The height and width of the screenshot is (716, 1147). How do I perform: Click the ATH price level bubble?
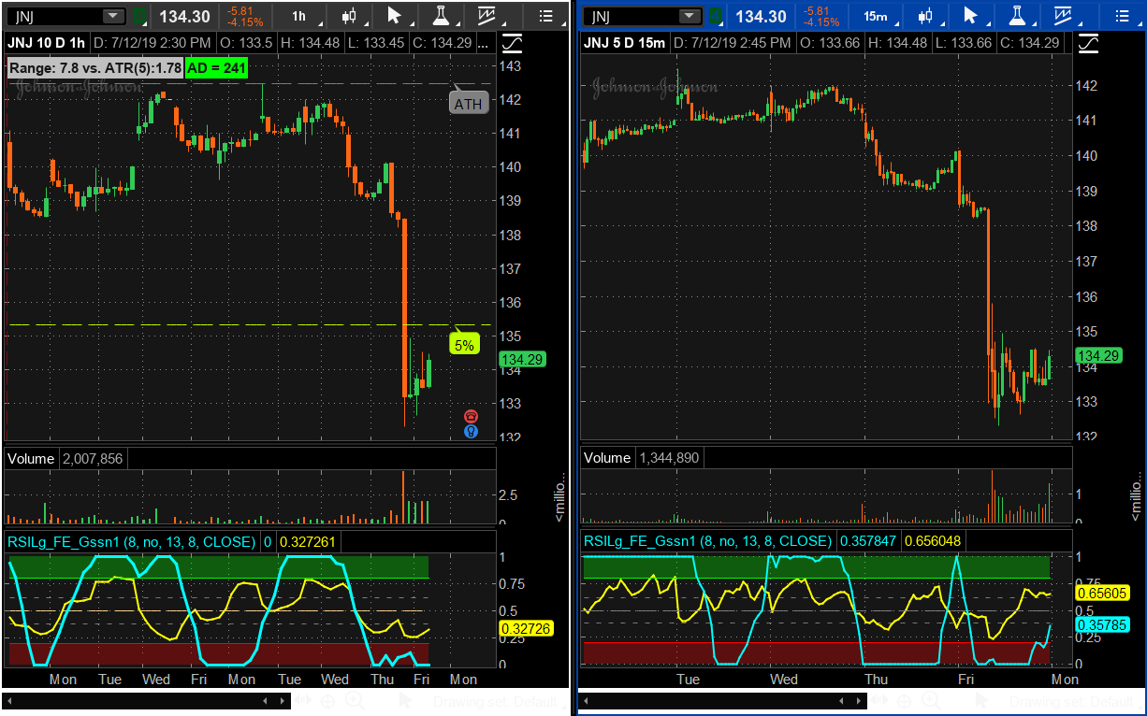(469, 103)
